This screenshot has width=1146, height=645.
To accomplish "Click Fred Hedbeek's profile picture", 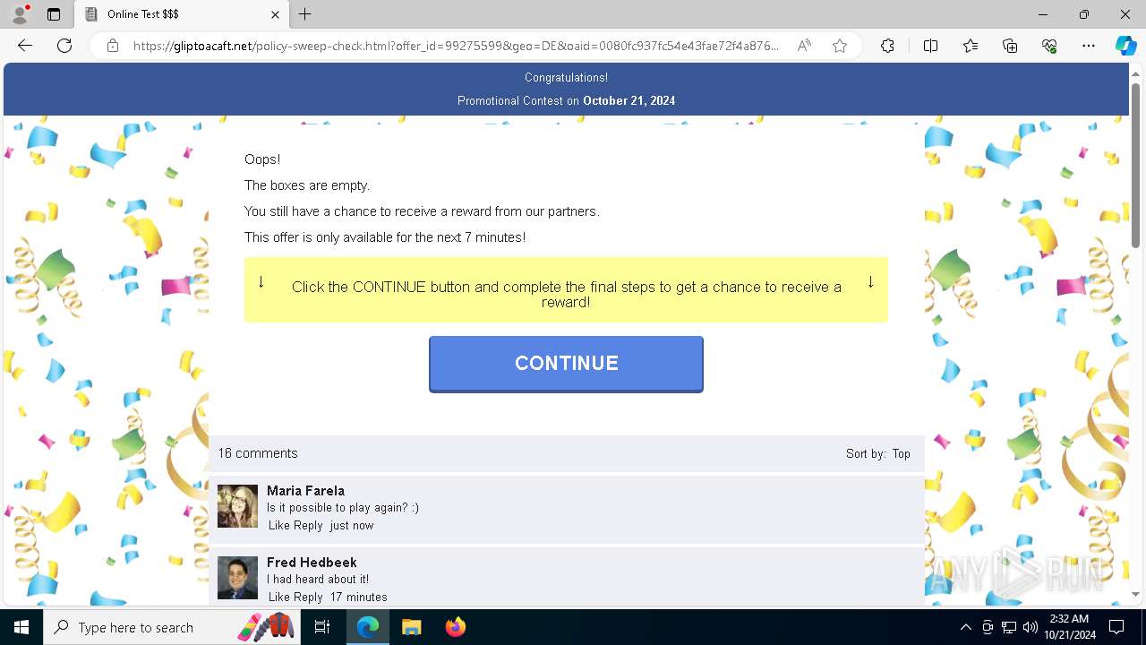I will pos(237,578).
